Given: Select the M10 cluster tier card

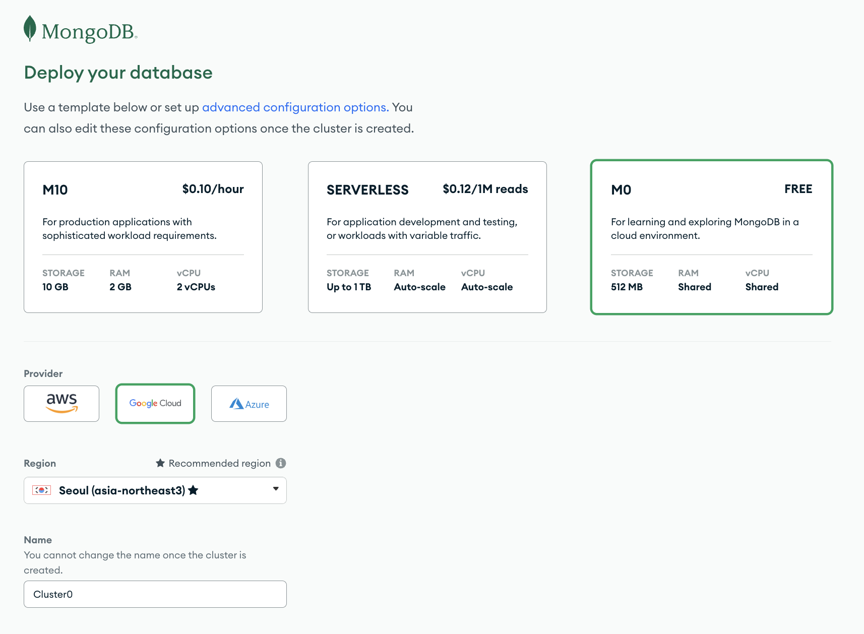Looking at the screenshot, I should click(143, 237).
